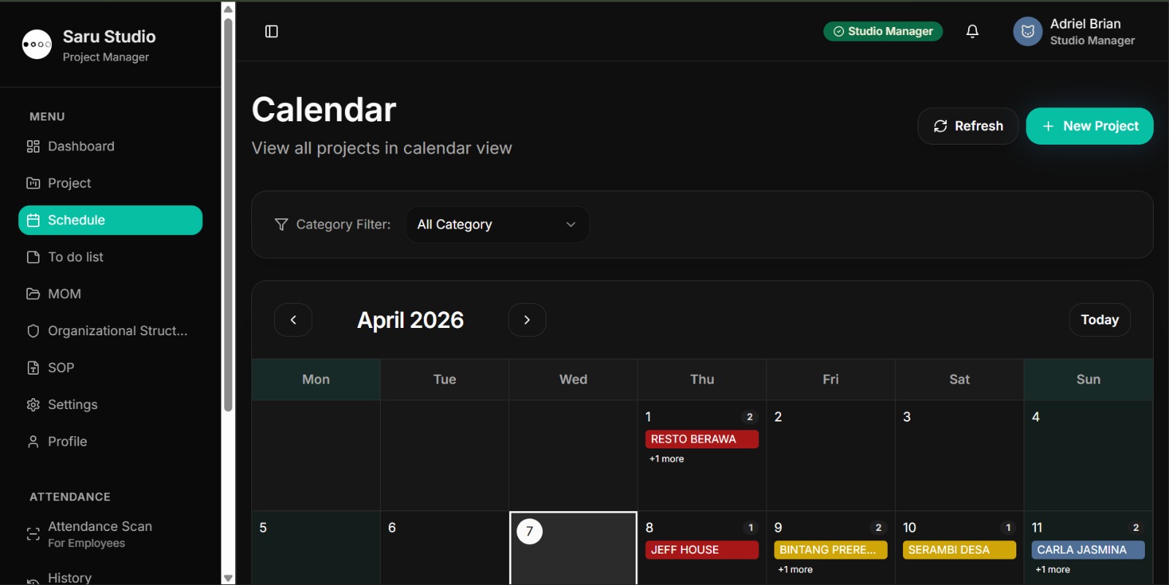Click the To do list note icon
The width and height of the screenshot is (1169, 585).
(33, 257)
